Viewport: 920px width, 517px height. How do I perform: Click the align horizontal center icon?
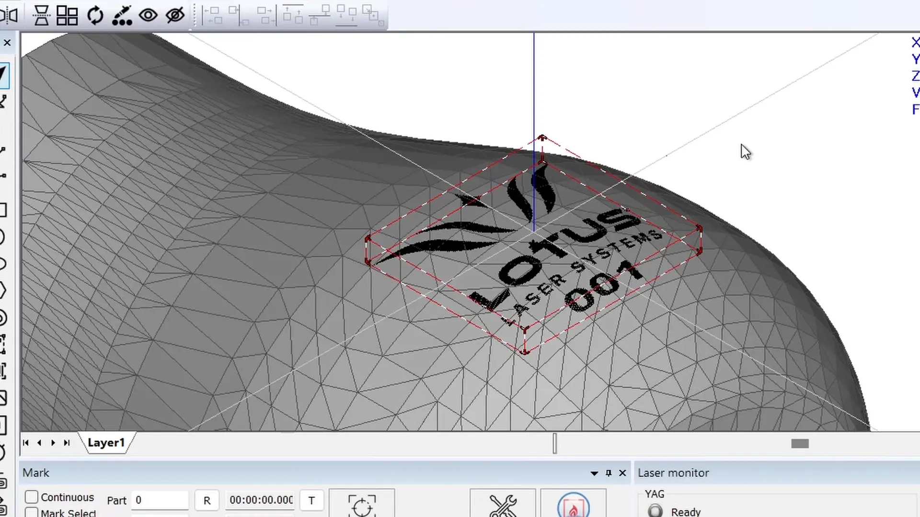[239, 15]
